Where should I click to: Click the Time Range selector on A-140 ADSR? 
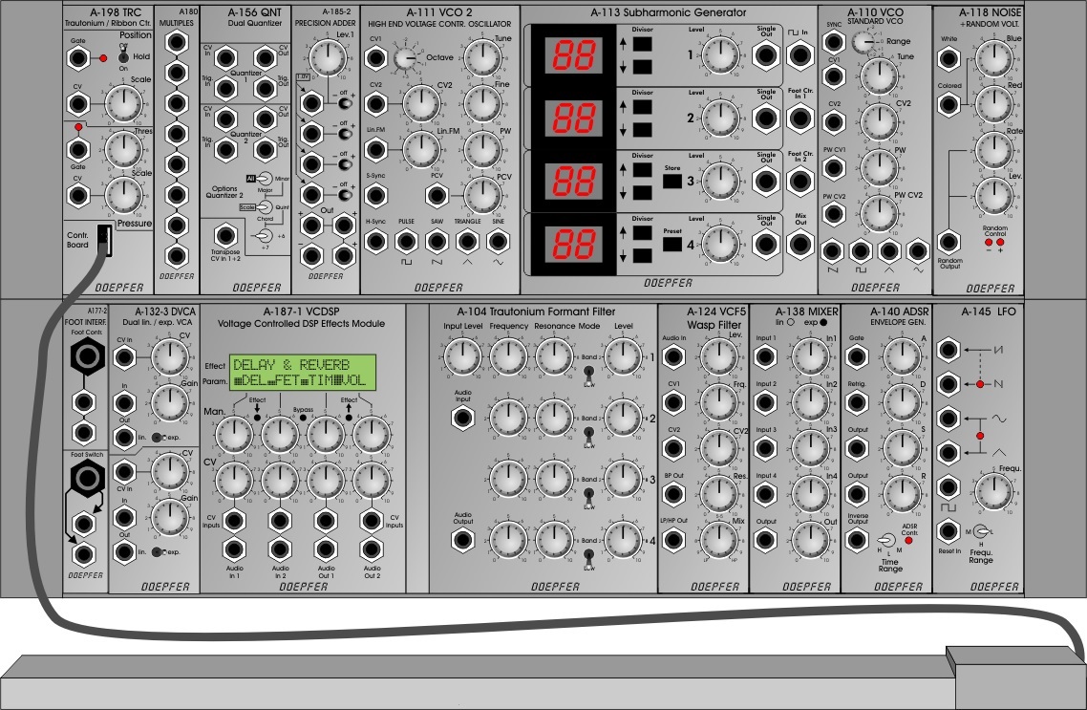pyautogui.click(x=885, y=541)
